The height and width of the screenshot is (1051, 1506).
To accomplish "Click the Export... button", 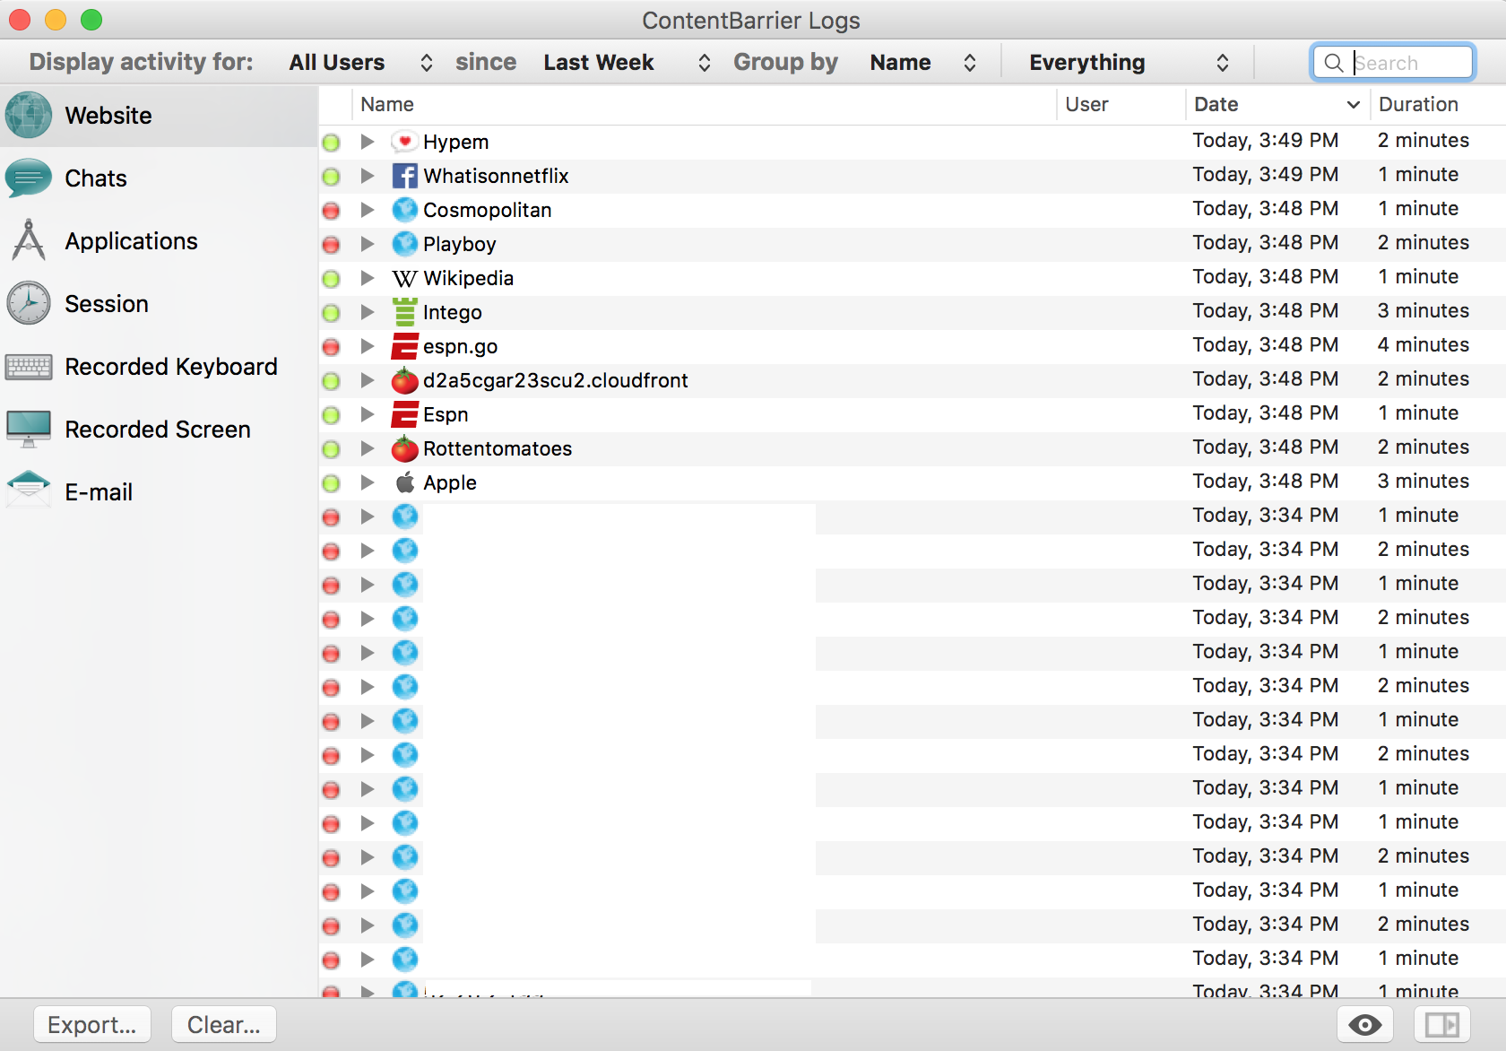I will click(92, 1024).
